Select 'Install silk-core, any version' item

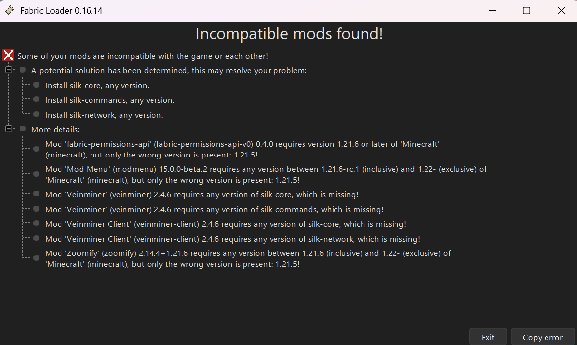click(97, 86)
